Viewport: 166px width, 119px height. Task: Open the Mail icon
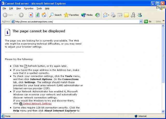point(105,15)
